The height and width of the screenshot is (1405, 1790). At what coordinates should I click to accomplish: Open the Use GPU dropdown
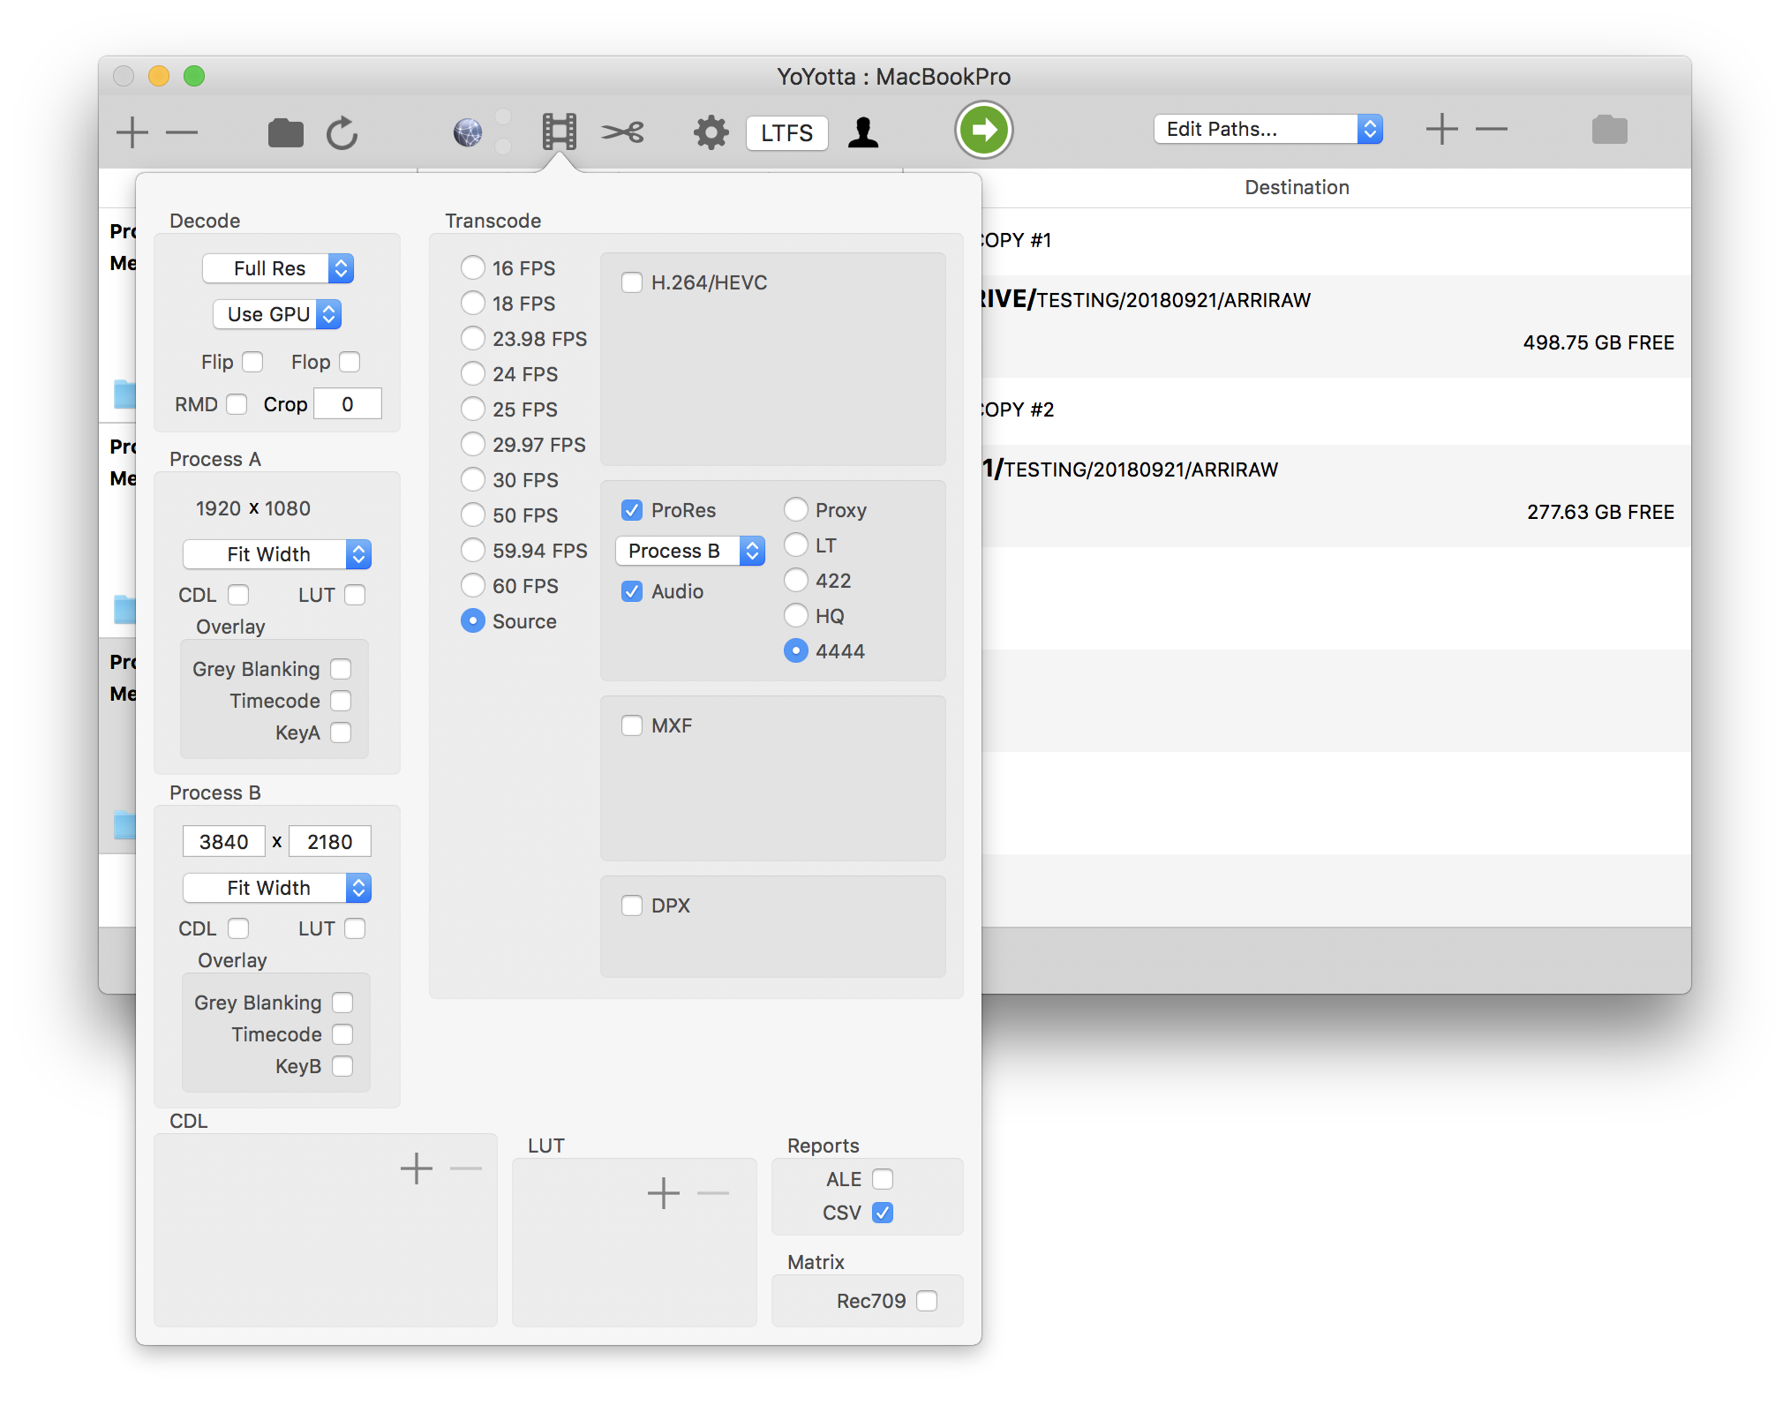(x=277, y=314)
